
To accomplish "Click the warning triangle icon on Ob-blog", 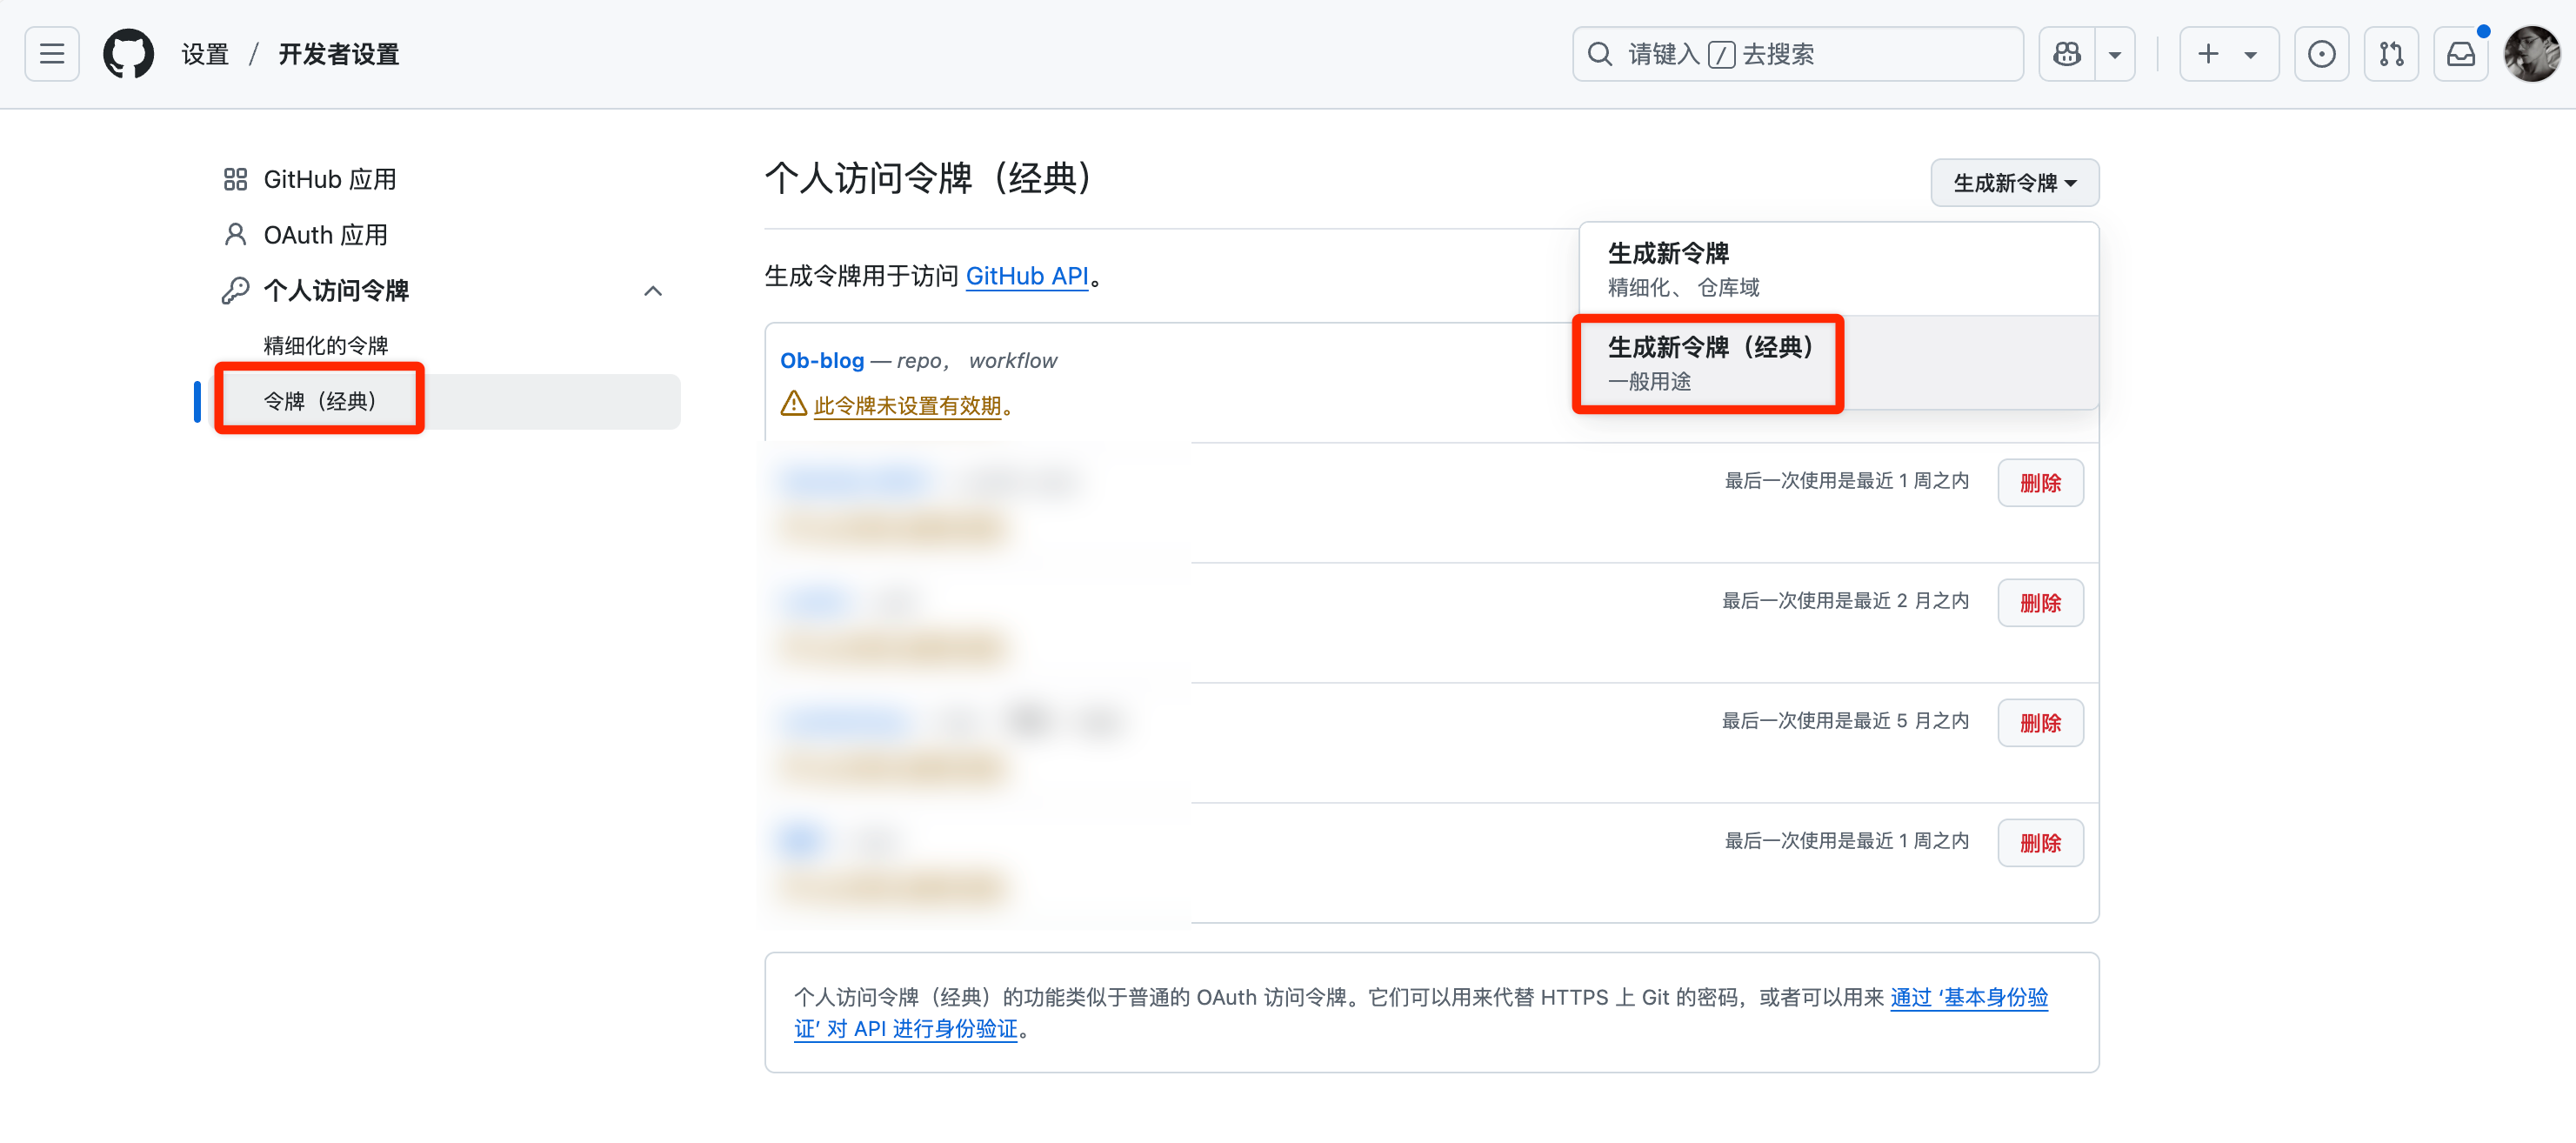I will click(x=793, y=404).
